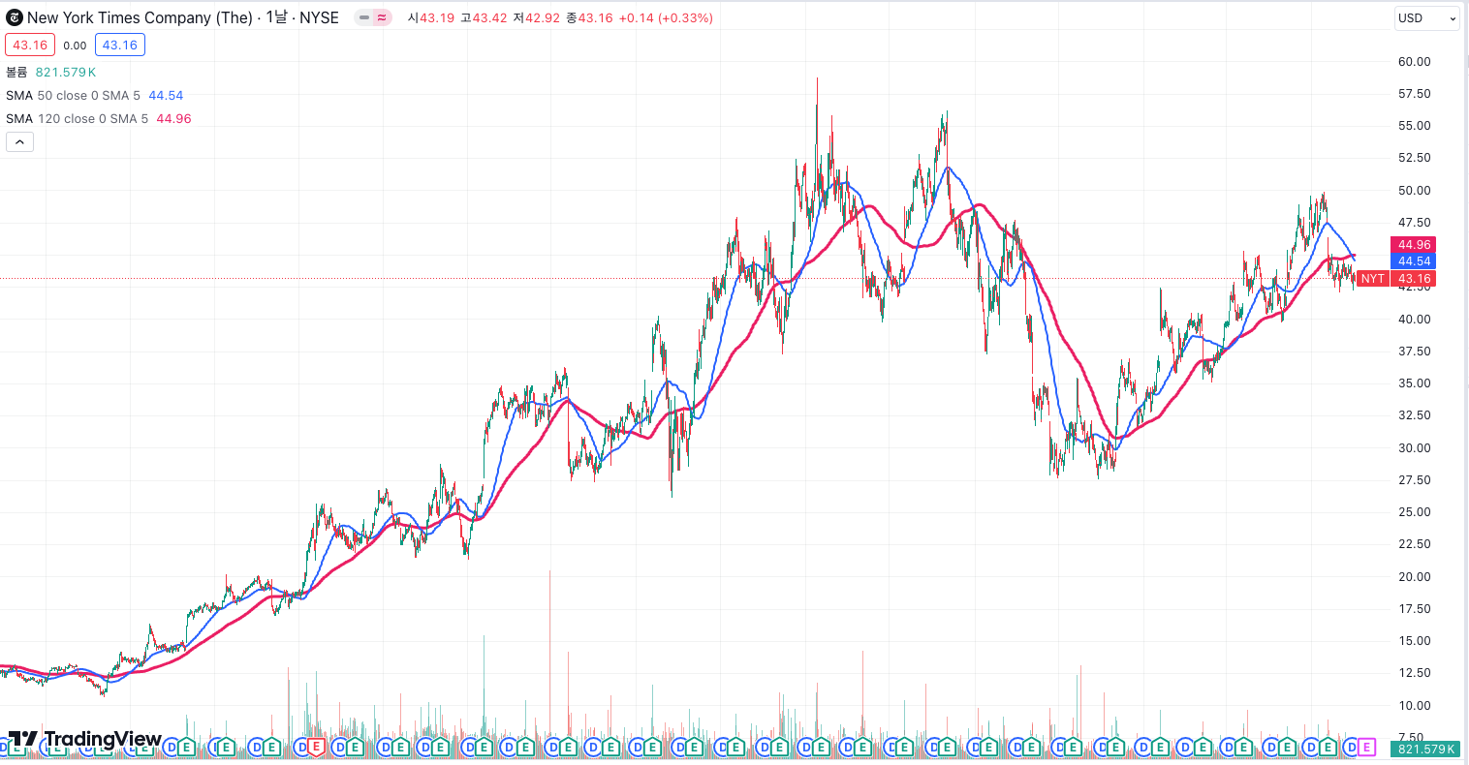This screenshot has width=1469, height=765.
Task: Click the 44.96 SMA price label on the axis
Action: [x=1413, y=245]
